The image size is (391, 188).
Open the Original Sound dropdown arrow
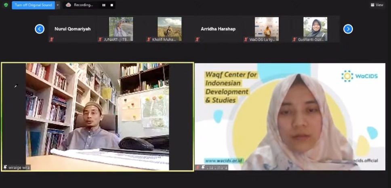click(x=58, y=5)
